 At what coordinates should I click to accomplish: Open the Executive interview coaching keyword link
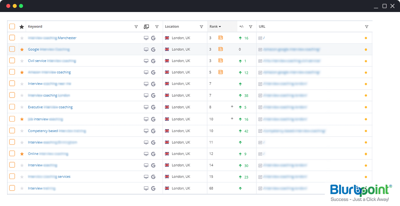[50, 107]
